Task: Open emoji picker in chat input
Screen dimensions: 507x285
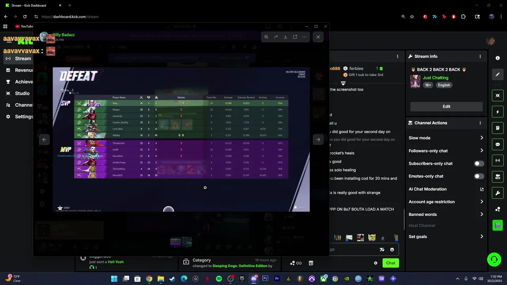Action: [392, 250]
